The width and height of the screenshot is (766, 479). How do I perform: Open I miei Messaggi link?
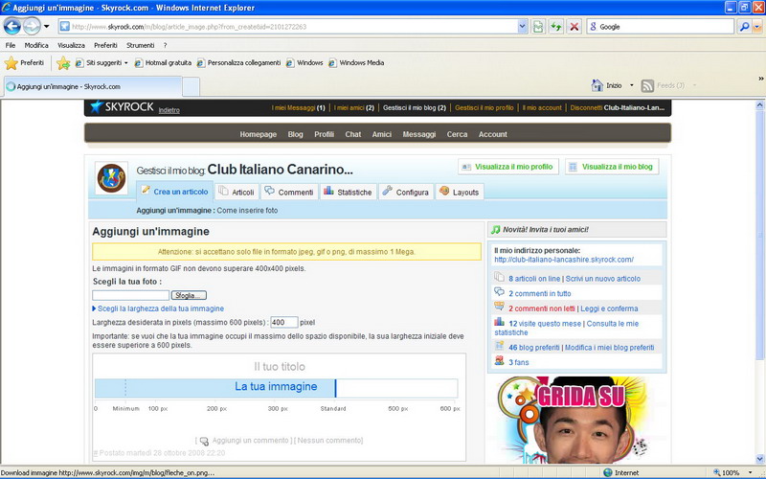[x=298, y=107]
